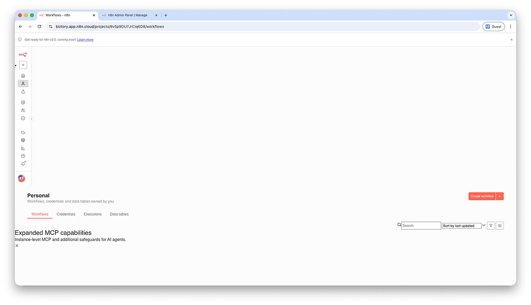Open What's New via the bell icon
The width and height of the screenshot is (531, 305).
[23, 163]
